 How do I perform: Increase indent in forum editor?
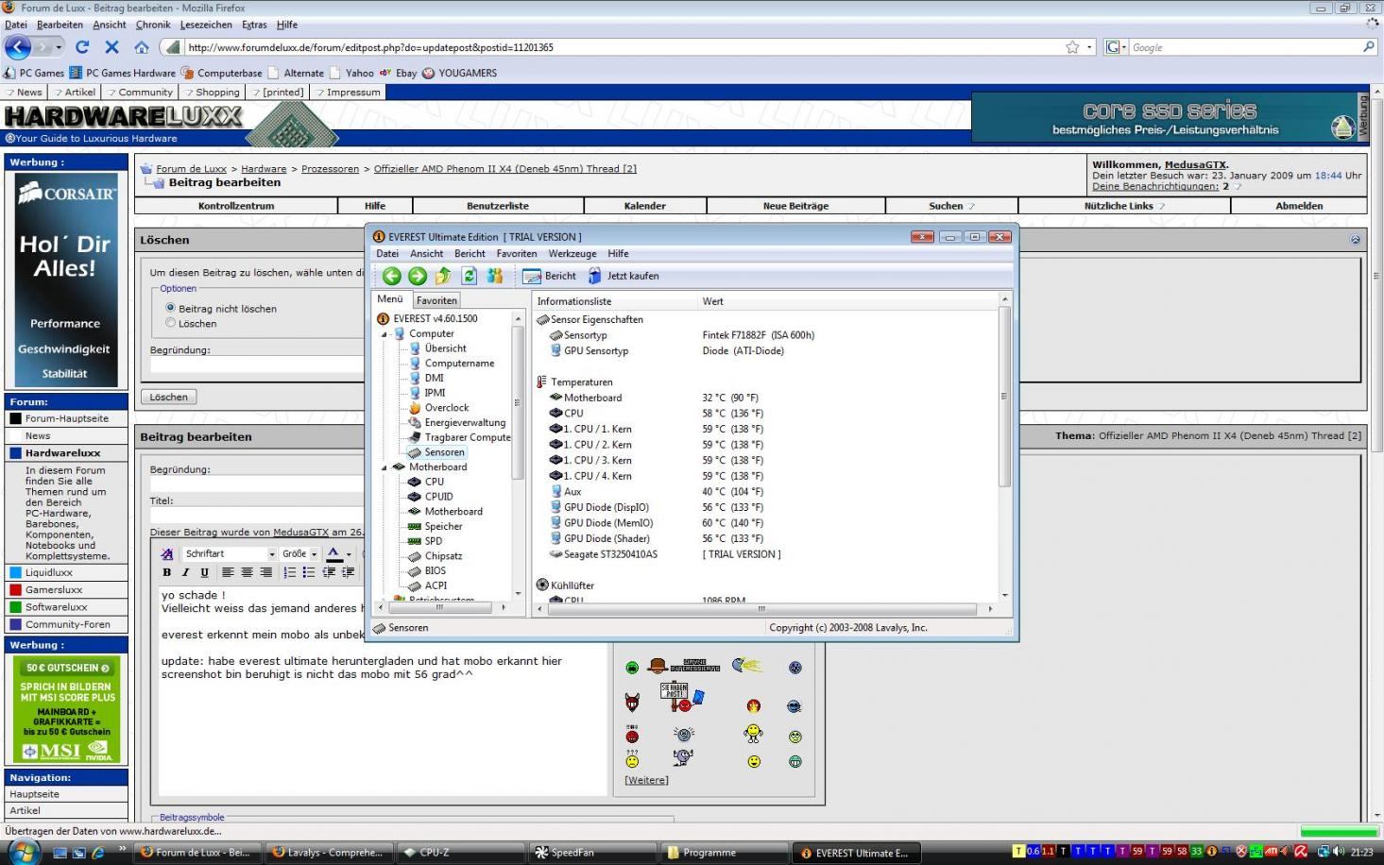point(348,572)
